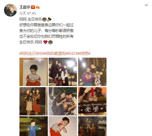
Task: Open photo with child in purple jacket
Action: pyautogui.click(x=92, y=72)
